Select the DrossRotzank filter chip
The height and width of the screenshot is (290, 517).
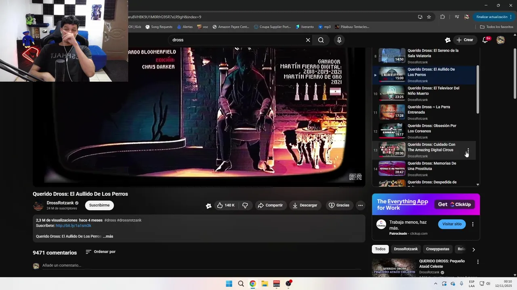pyautogui.click(x=406, y=249)
